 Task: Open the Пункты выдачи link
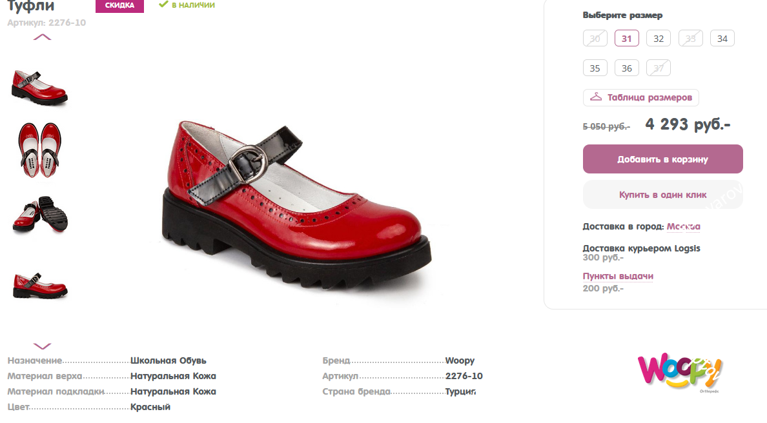click(618, 277)
